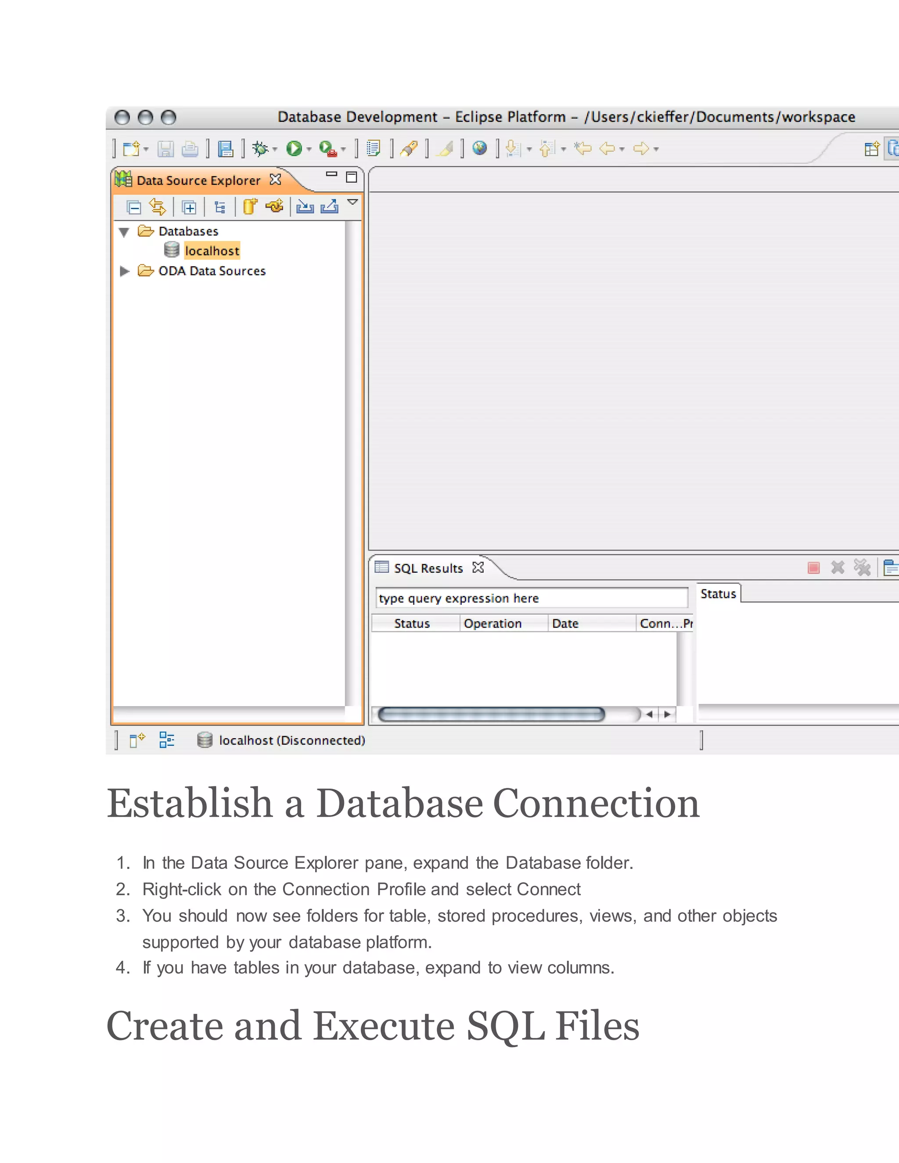Viewport: 899px width, 1163px height.
Task: Select the Status tab in results pane
Action: [x=719, y=594]
